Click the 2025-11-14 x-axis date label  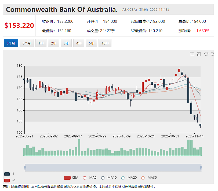194,136
